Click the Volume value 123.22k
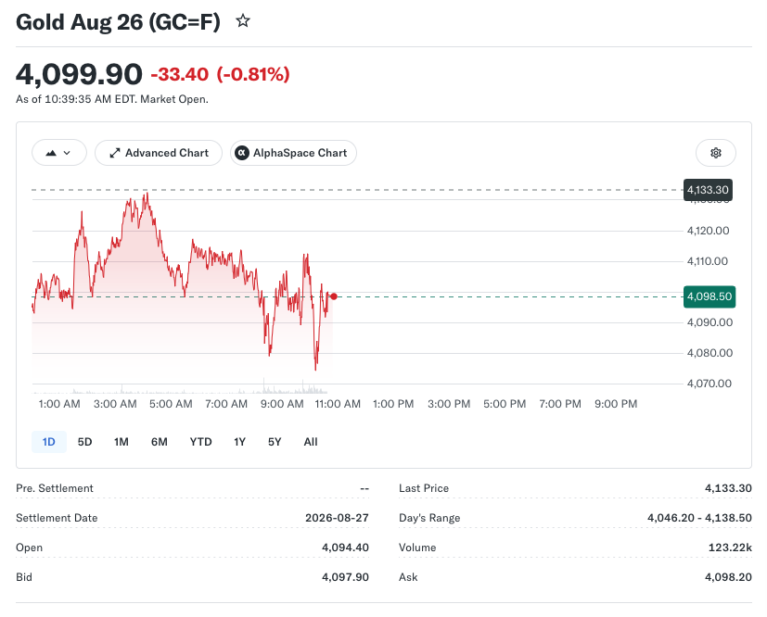 click(730, 548)
